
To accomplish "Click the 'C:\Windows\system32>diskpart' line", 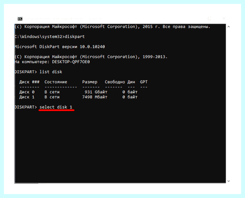I will [49, 37].
